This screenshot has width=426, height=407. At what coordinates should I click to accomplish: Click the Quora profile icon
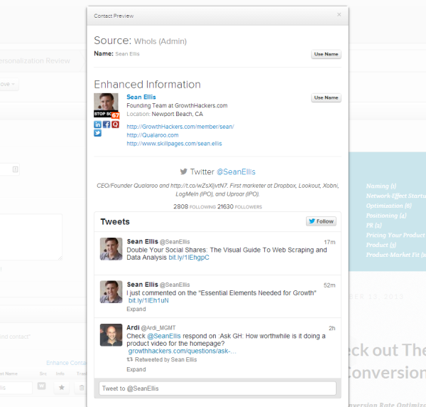[115, 125]
